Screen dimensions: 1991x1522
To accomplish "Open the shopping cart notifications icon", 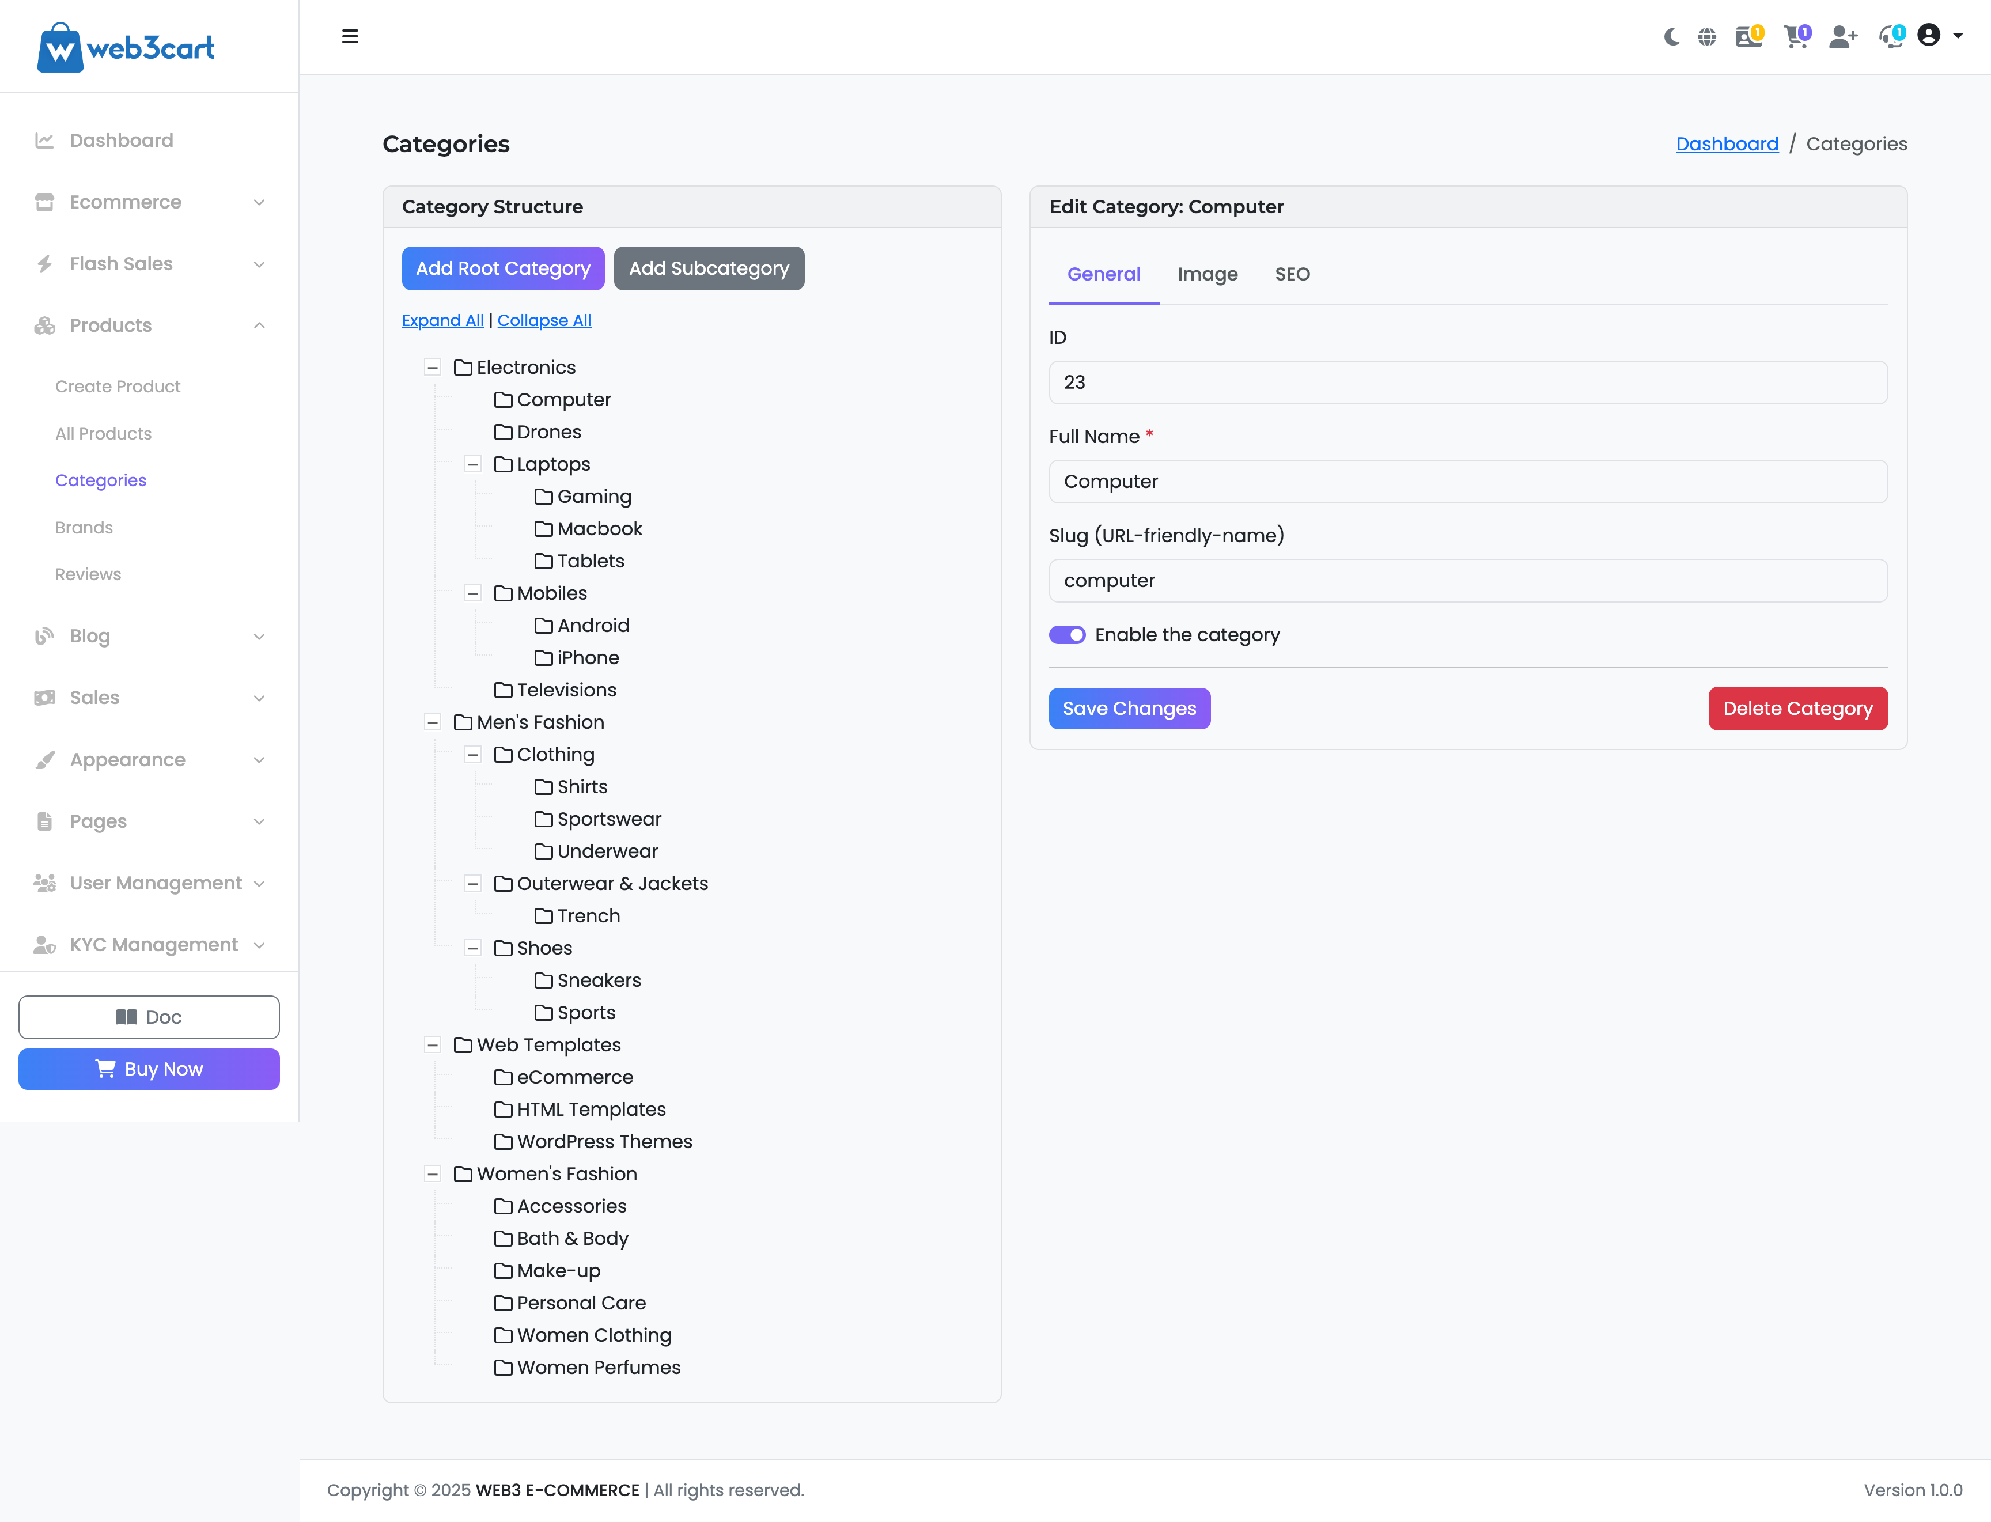I will [x=1795, y=37].
